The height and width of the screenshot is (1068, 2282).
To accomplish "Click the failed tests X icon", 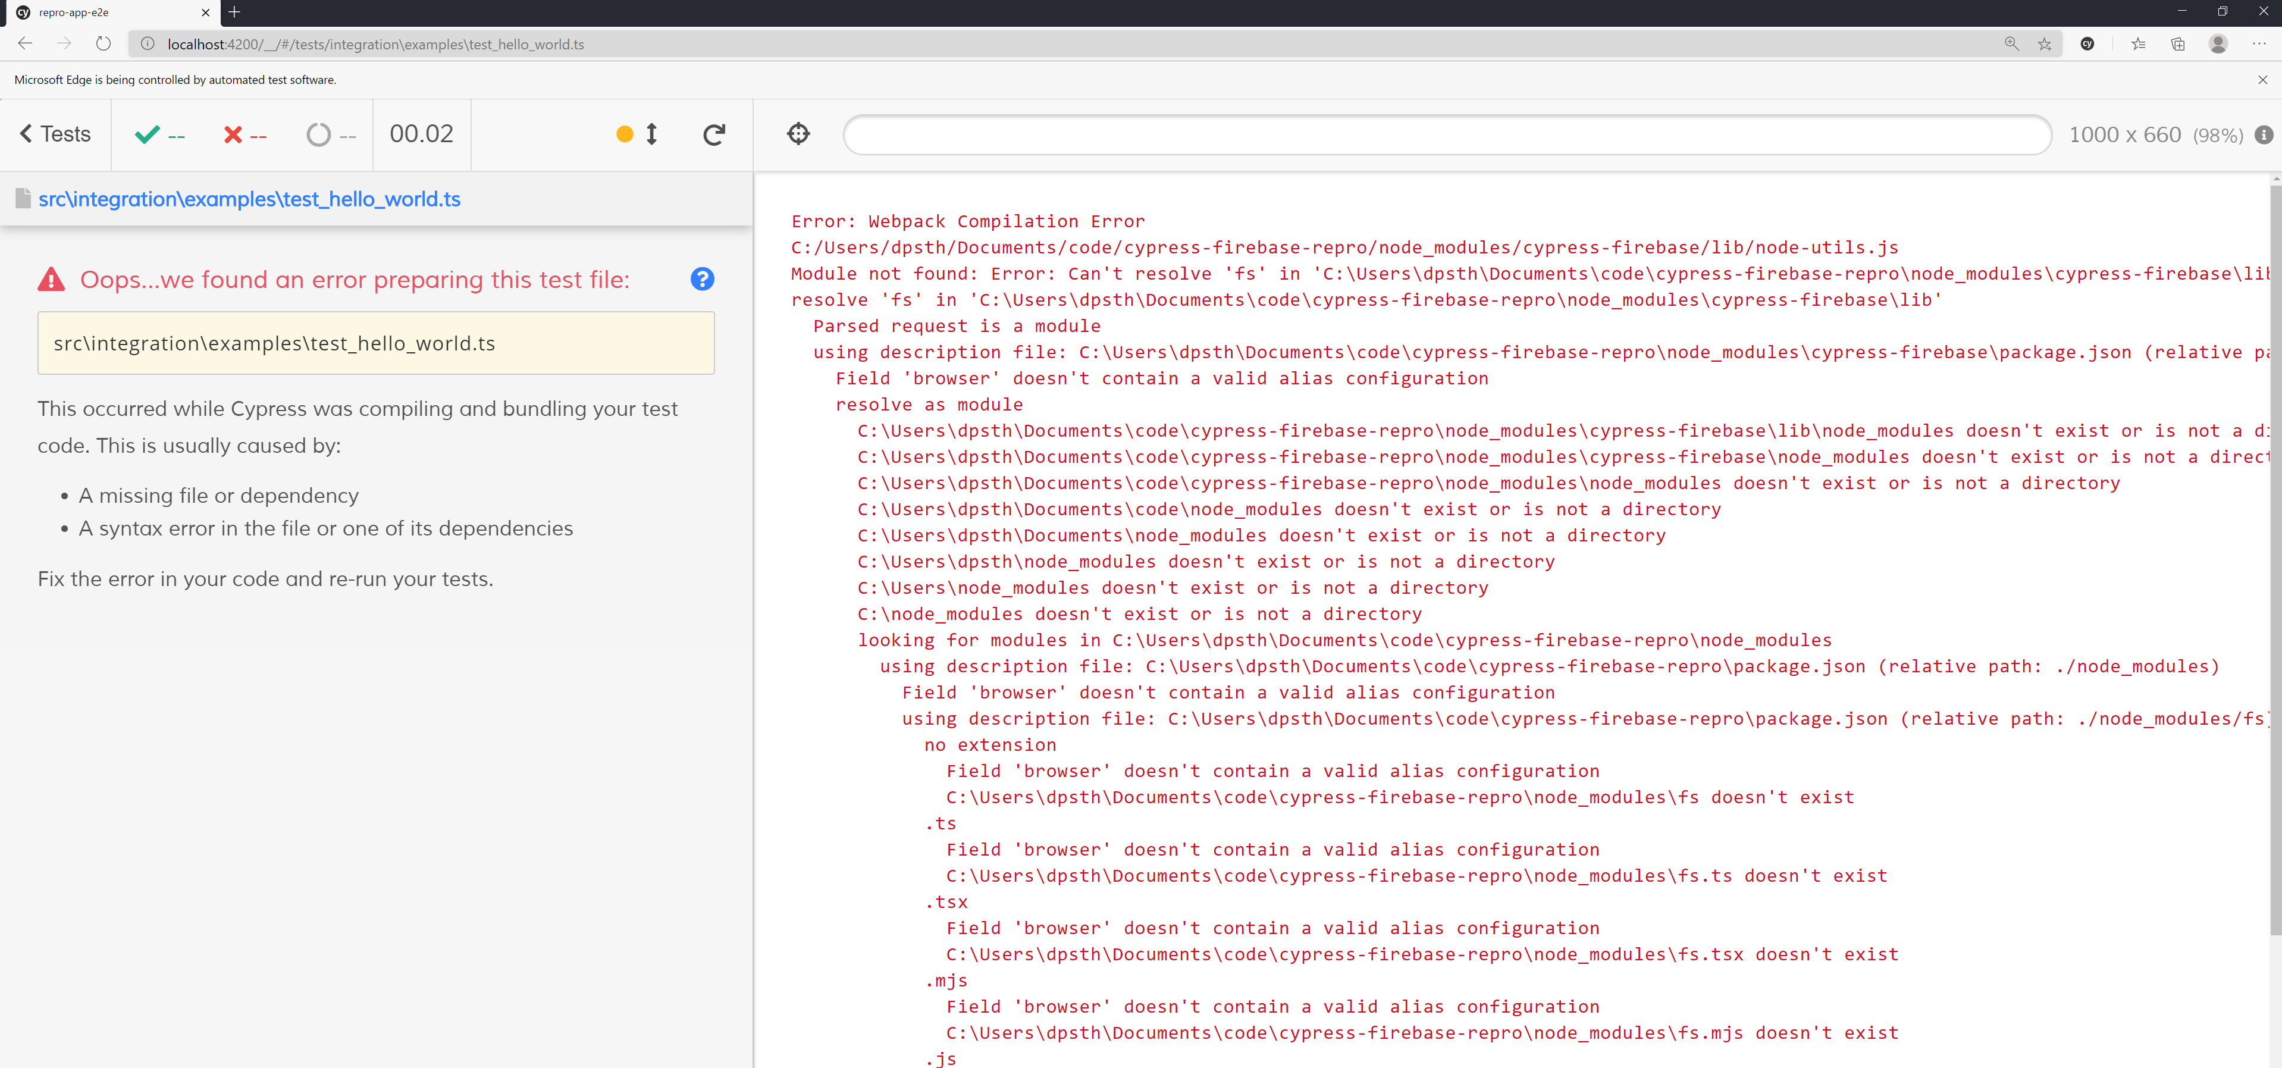I will coord(233,134).
